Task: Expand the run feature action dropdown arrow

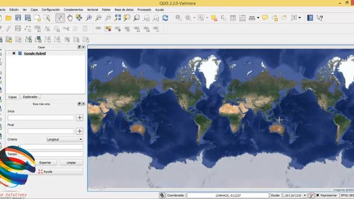Action: pos(194,18)
